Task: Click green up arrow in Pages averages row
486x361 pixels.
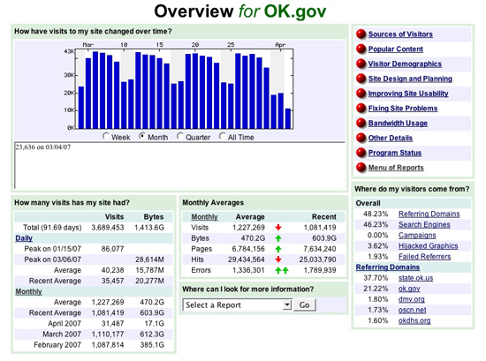Action: tap(278, 249)
